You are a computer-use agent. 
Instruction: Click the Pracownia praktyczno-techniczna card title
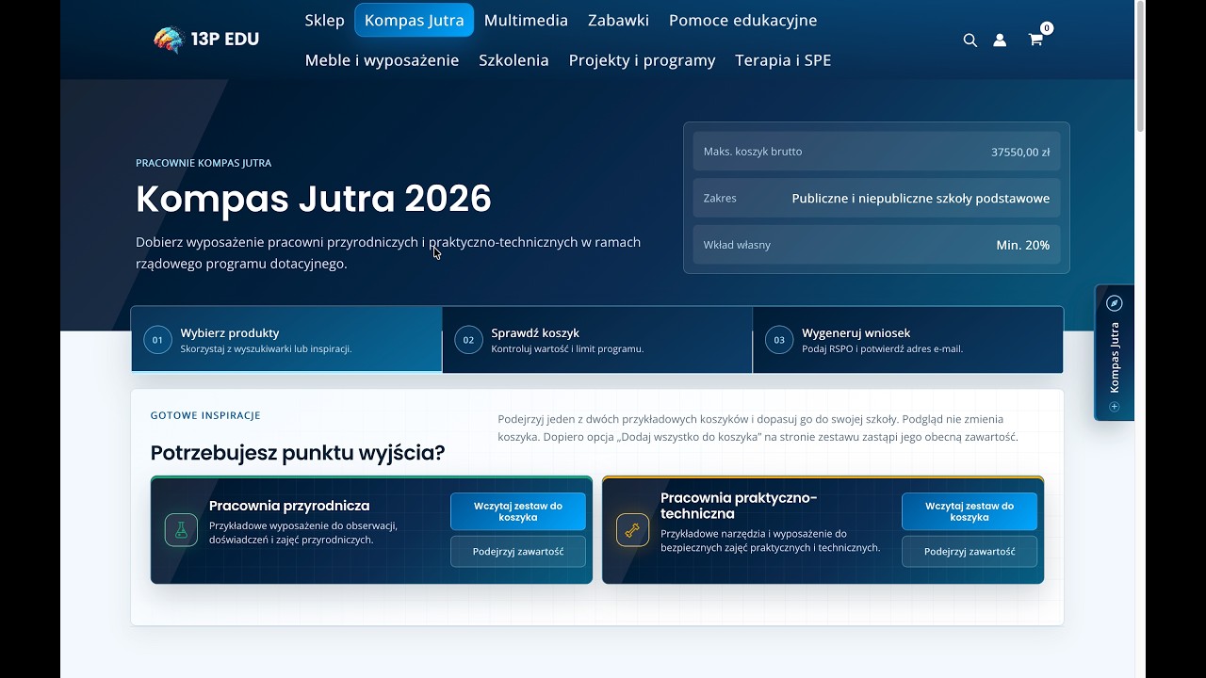point(739,506)
